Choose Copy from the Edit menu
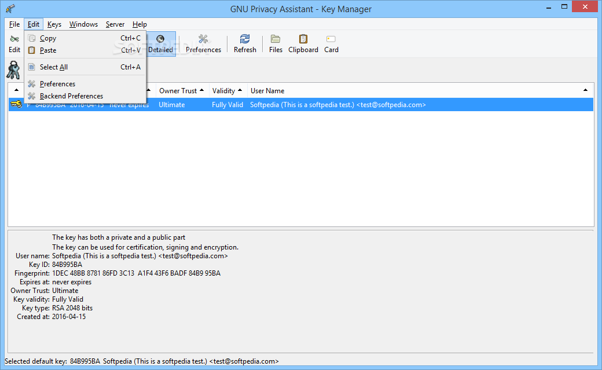 85,38
